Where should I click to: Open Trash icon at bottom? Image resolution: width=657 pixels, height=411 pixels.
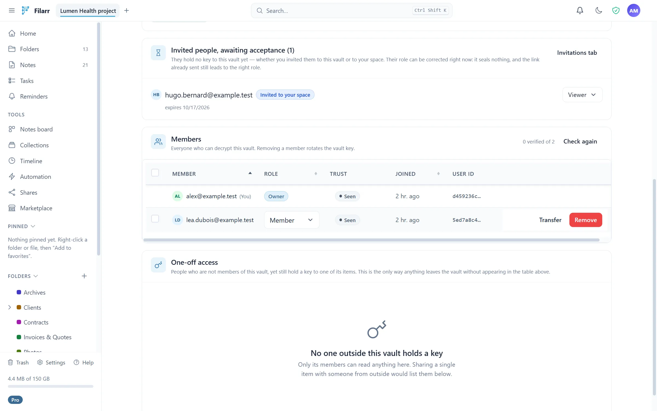tap(10, 363)
